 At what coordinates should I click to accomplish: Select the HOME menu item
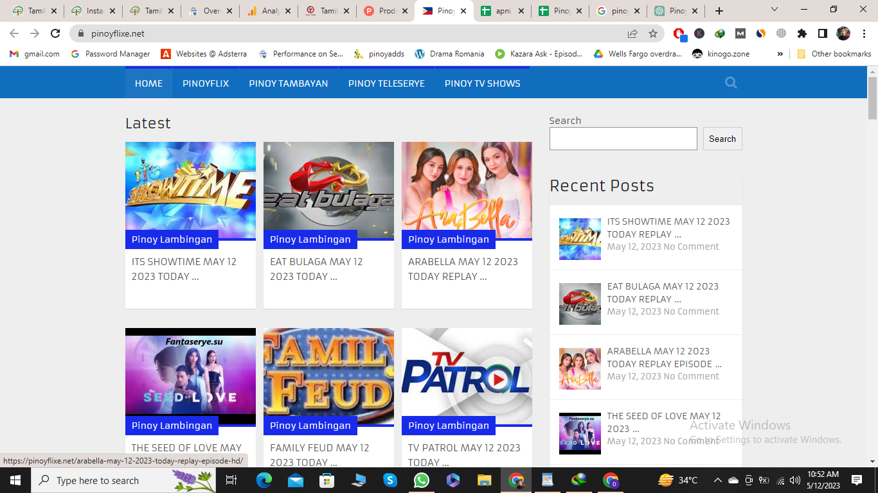[x=148, y=83]
